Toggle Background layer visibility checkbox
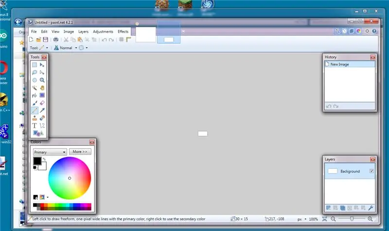389x231 pixels. [371, 171]
